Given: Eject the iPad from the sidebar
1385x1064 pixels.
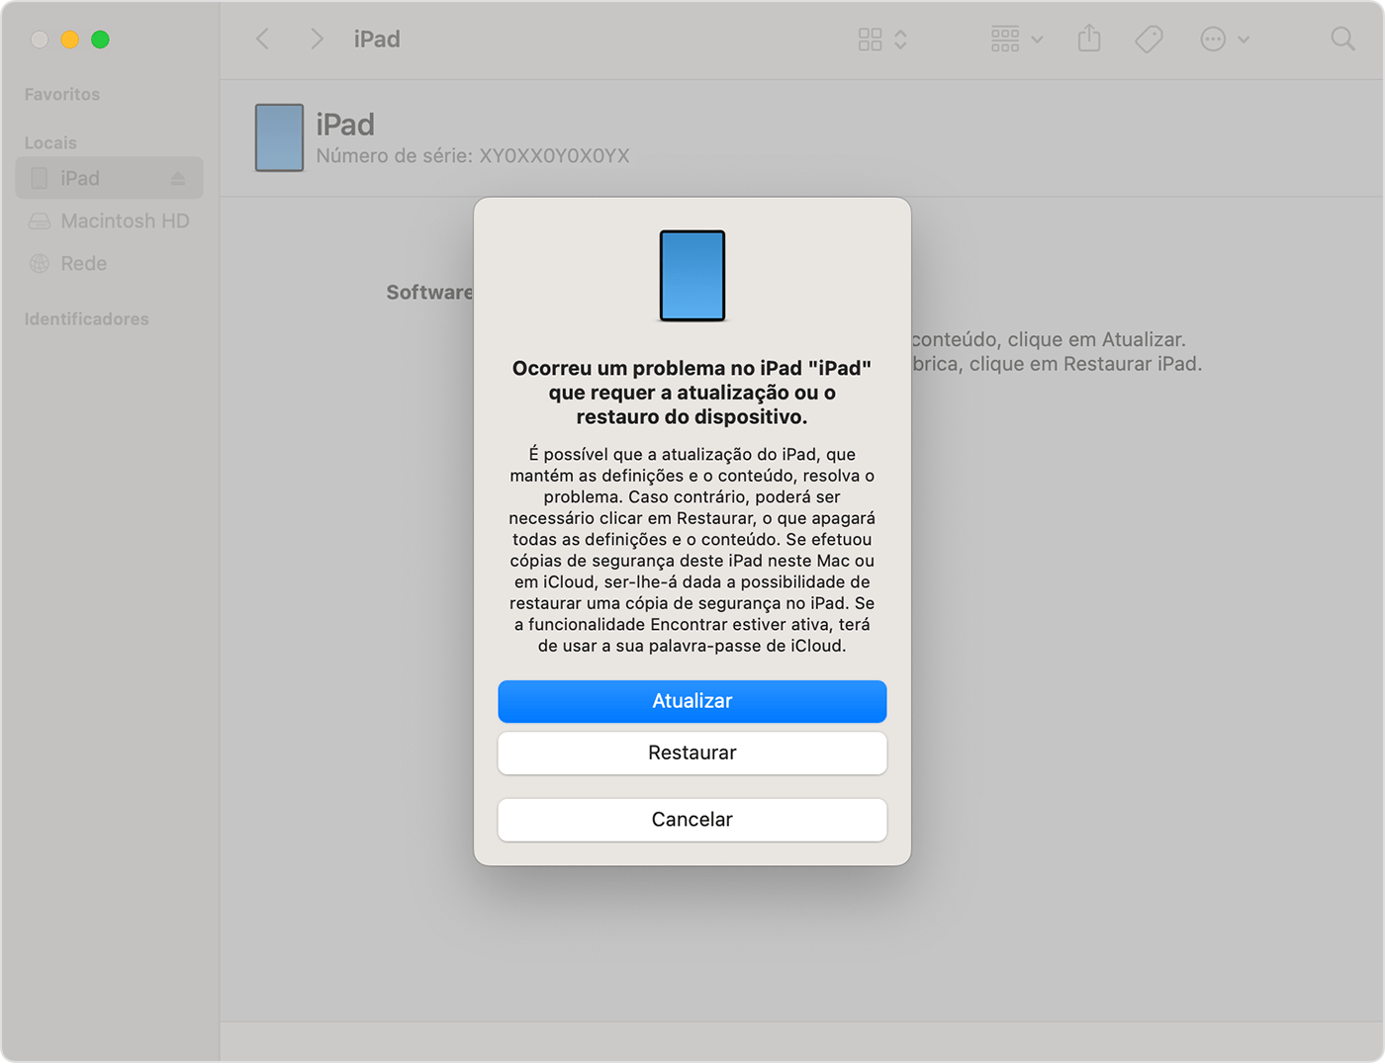Looking at the screenshot, I should 178,179.
